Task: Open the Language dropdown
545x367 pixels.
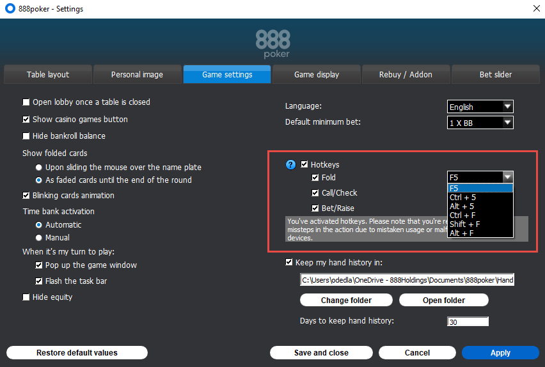Action: [480, 107]
